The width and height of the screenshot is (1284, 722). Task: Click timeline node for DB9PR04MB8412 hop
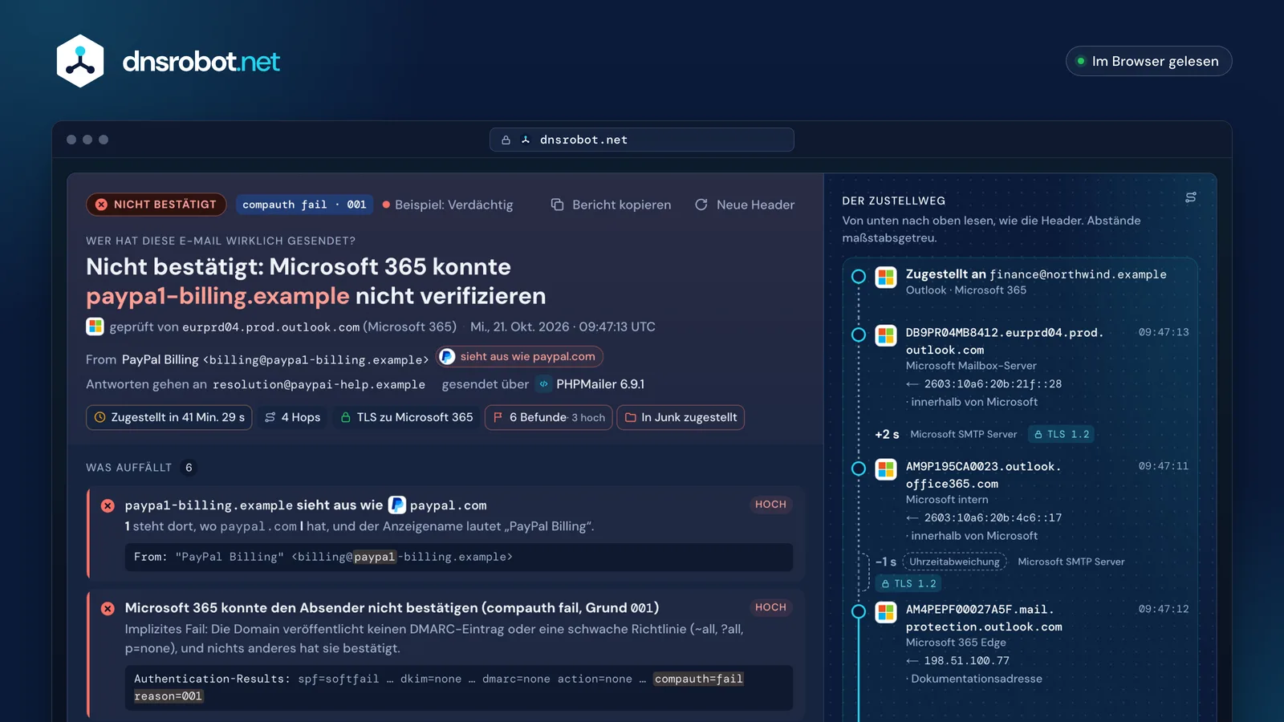[859, 335]
